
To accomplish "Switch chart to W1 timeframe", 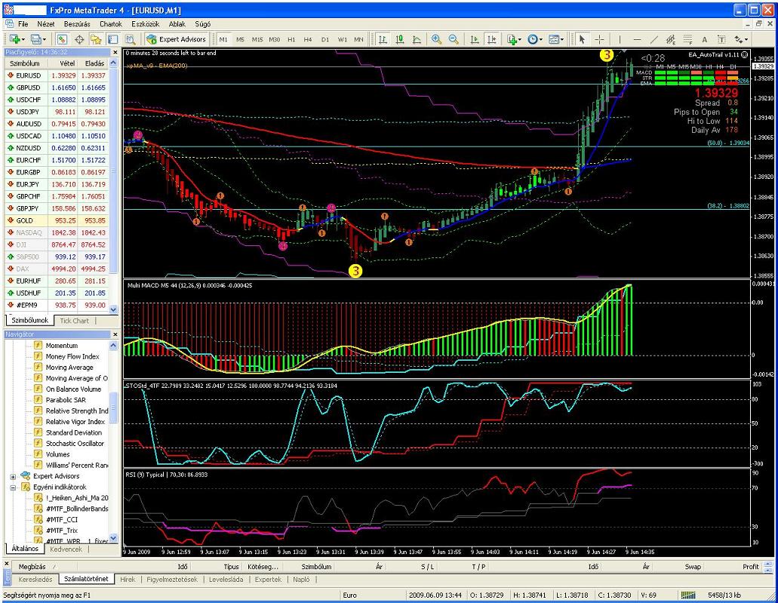I will 343,39.
